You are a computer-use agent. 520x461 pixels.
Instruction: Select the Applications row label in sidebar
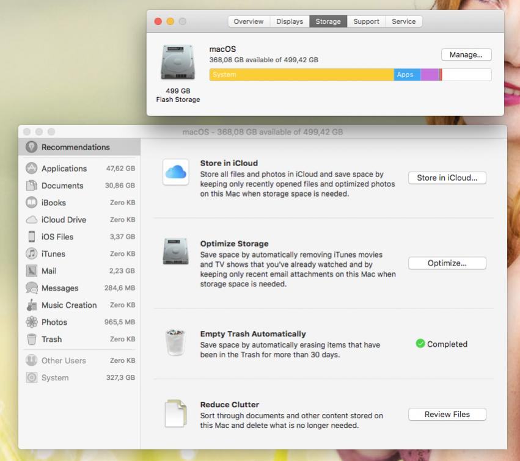click(64, 169)
